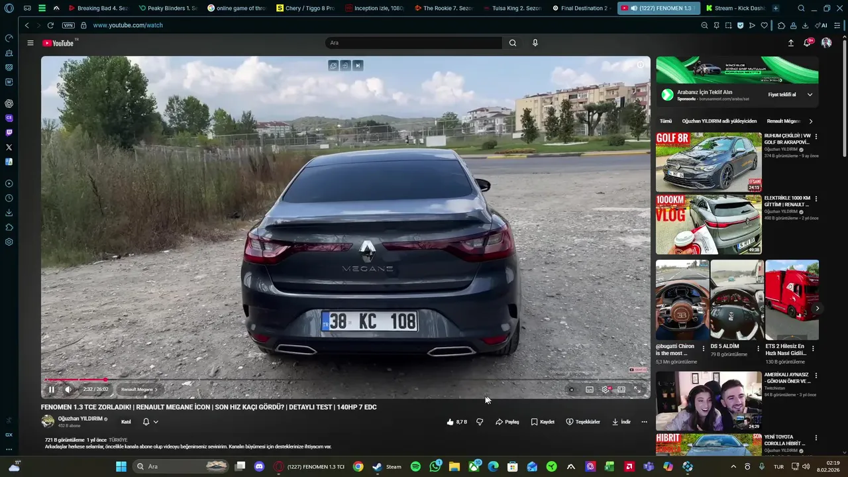Viewport: 848px width, 477px height.
Task: Open the YouTube account avatar menu
Action: pos(826,43)
